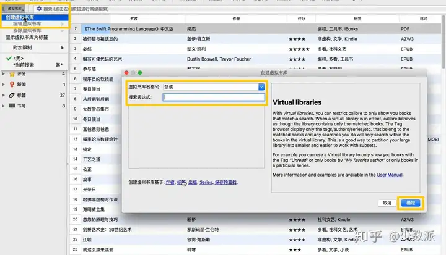Select 创建虚拟书库 menu entry
Image resolution: width=446 pixels, height=255 pixels.
(x=35, y=17)
